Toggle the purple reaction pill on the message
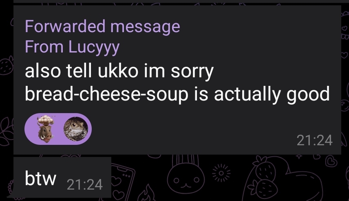This screenshot has width=349, height=201. tap(58, 129)
